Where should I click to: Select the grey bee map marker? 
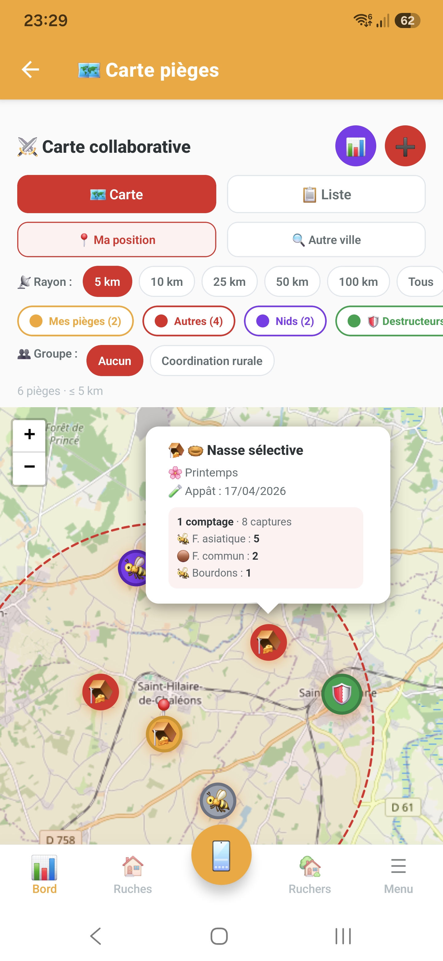tap(218, 801)
